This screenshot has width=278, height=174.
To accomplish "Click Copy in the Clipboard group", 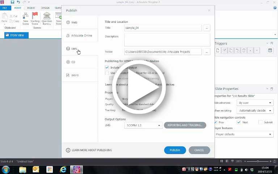I will click(14, 21).
